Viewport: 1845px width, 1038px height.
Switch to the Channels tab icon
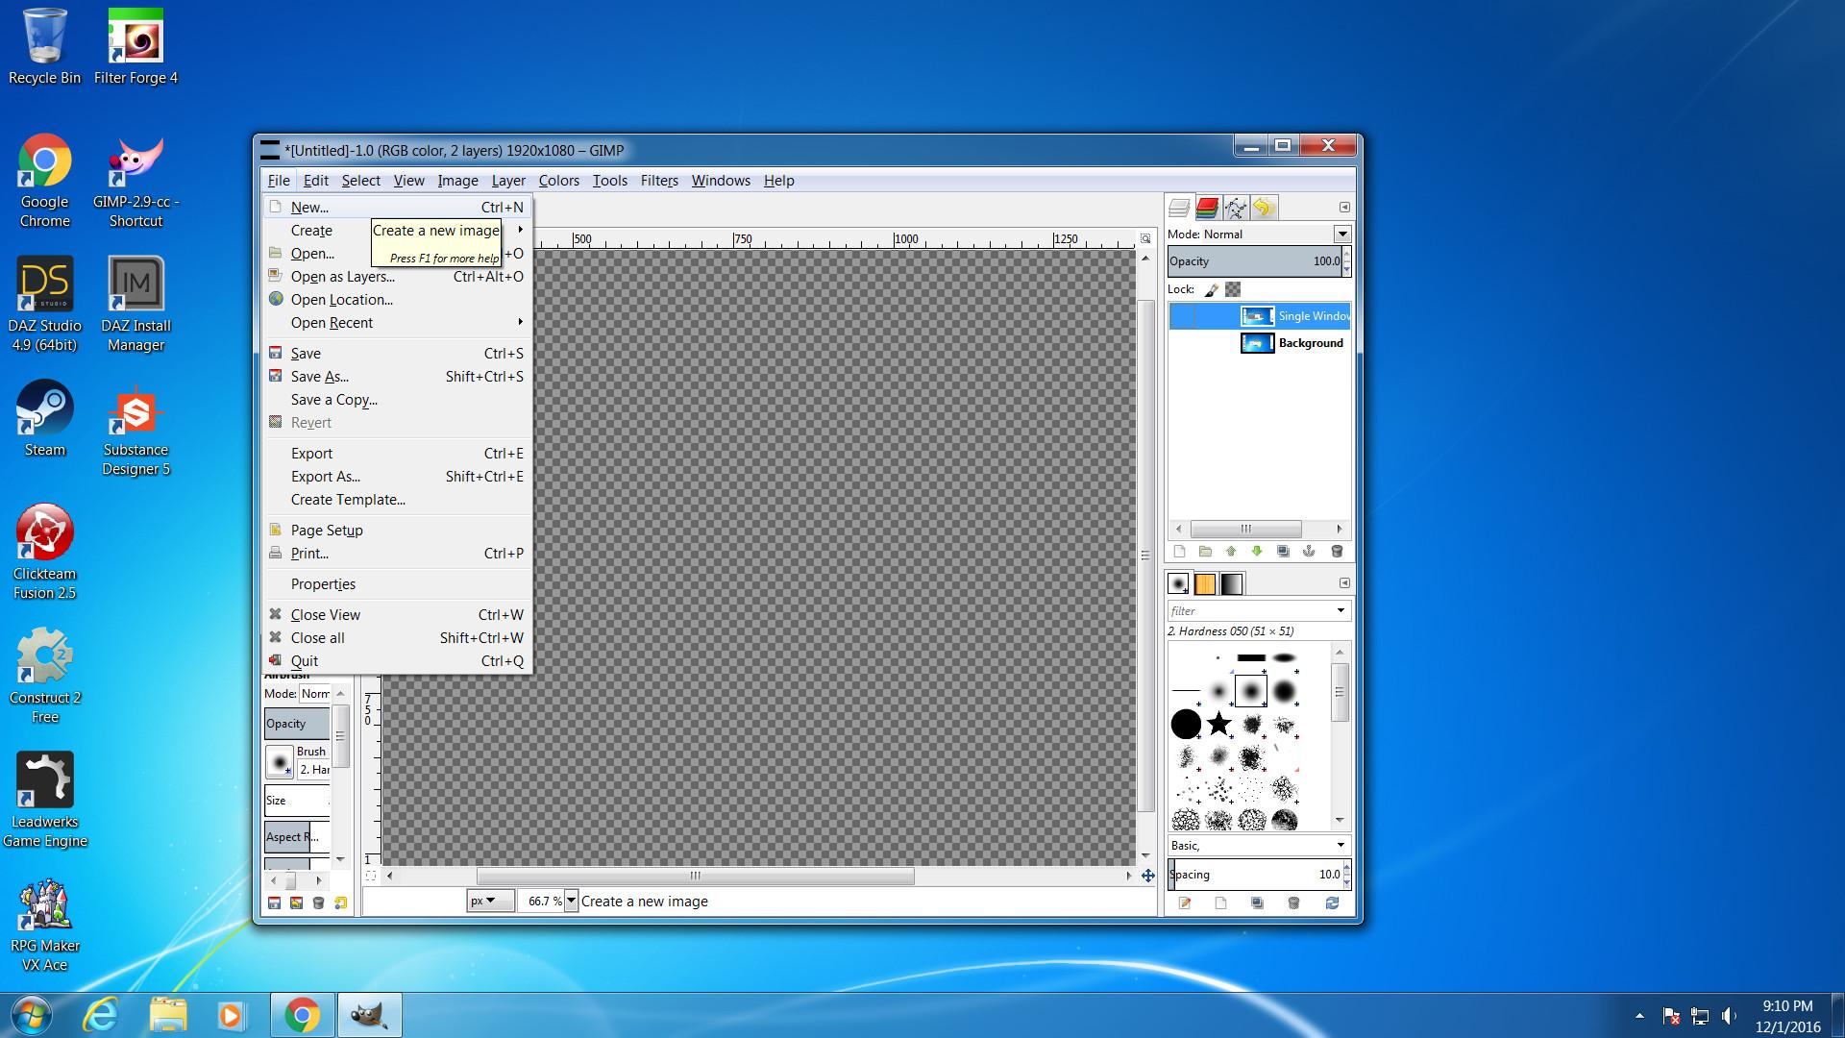click(x=1207, y=208)
